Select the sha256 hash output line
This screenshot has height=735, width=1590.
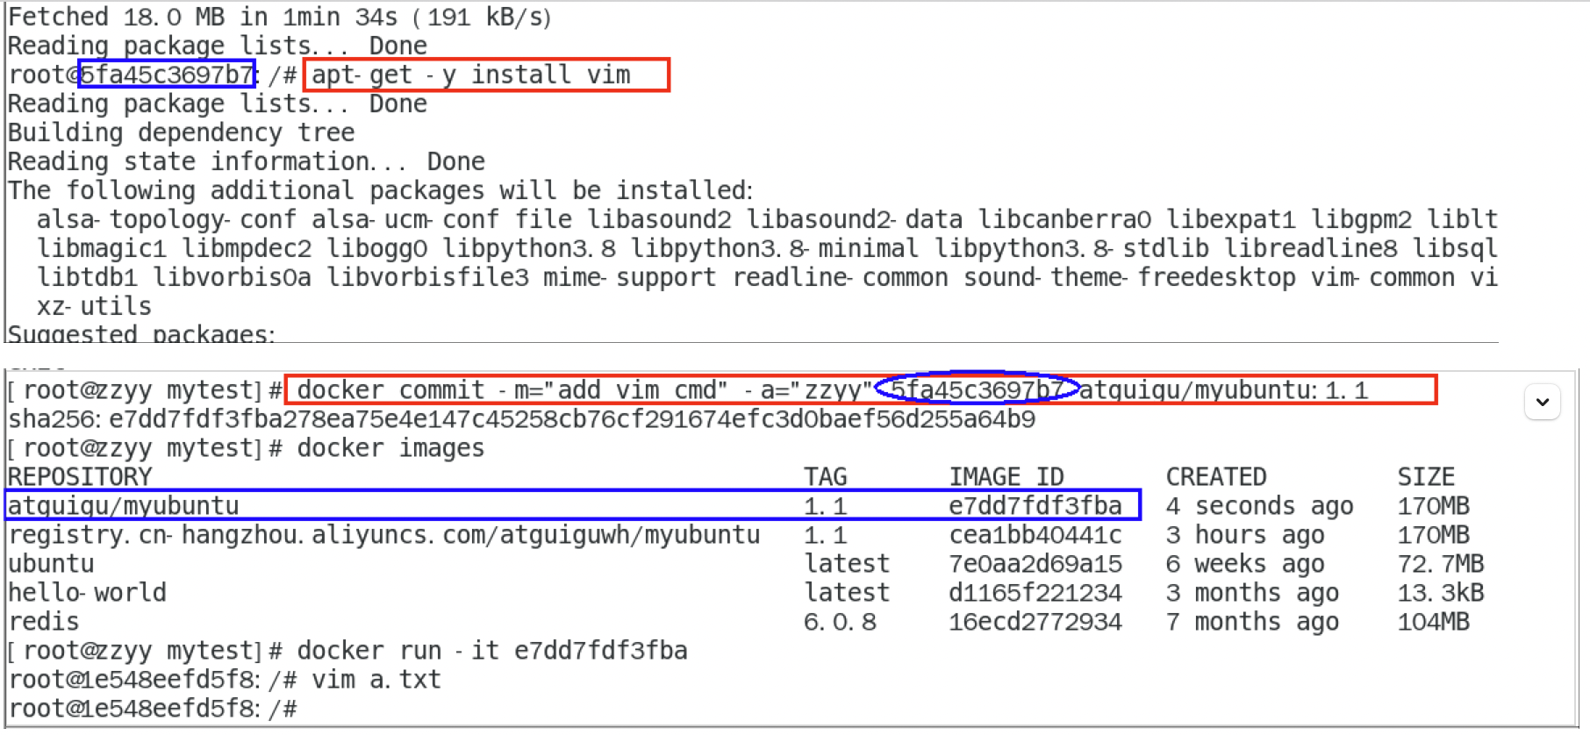coord(521,419)
